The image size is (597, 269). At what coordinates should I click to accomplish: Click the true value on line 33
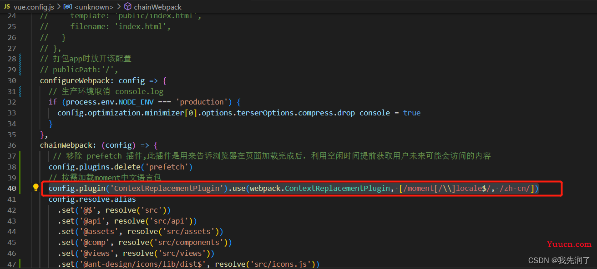[412, 113]
